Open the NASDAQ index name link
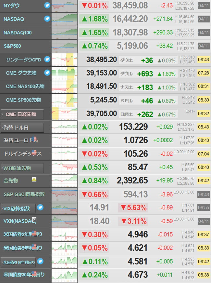211x283 pixels. tap(14, 19)
